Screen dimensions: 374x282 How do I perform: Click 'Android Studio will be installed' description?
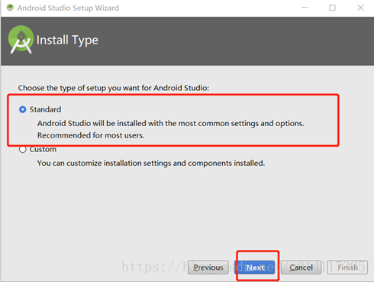click(171, 124)
